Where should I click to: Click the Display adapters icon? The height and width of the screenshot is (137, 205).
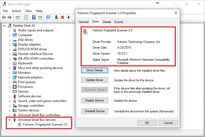tap(15, 44)
